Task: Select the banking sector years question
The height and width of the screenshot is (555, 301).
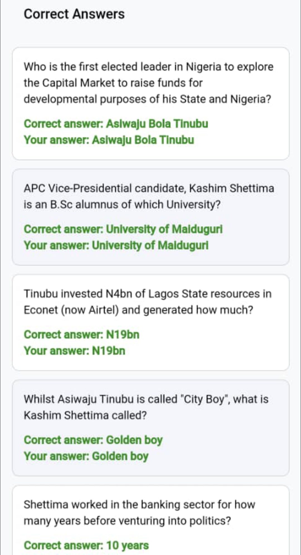Action: (x=139, y=513)
